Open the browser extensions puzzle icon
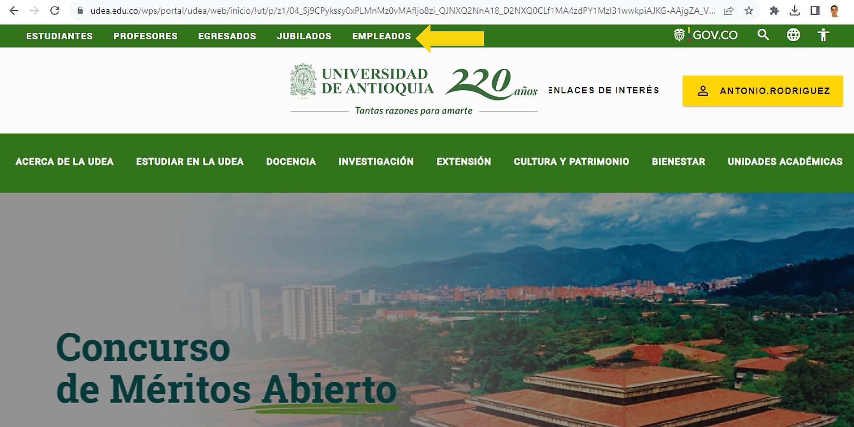854x427 pixels. tap(774, 10)
